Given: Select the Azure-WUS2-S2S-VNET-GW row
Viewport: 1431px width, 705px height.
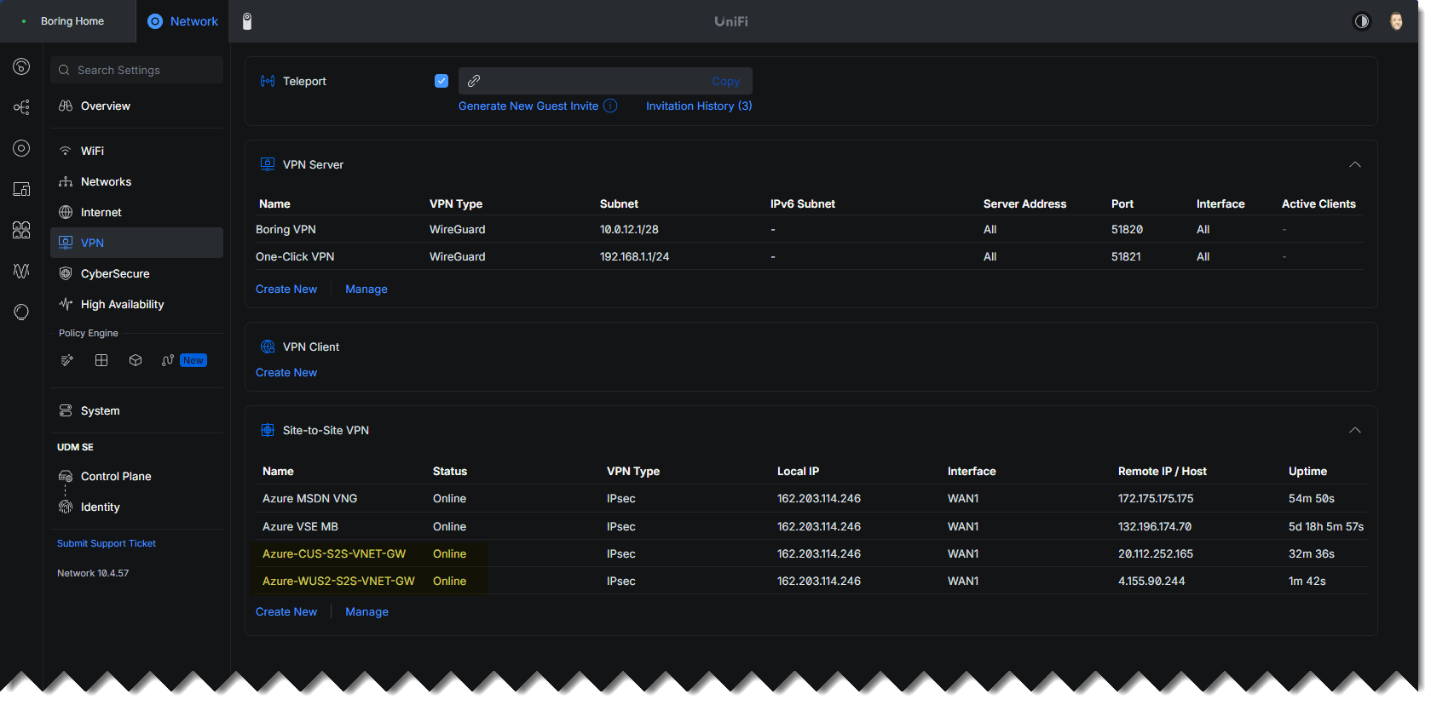Looking at the screenshot, I should click(810, 581).
